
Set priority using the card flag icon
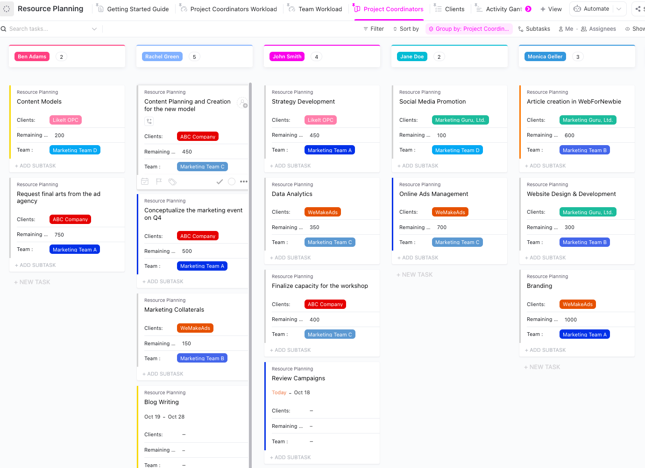pos(159,182)
